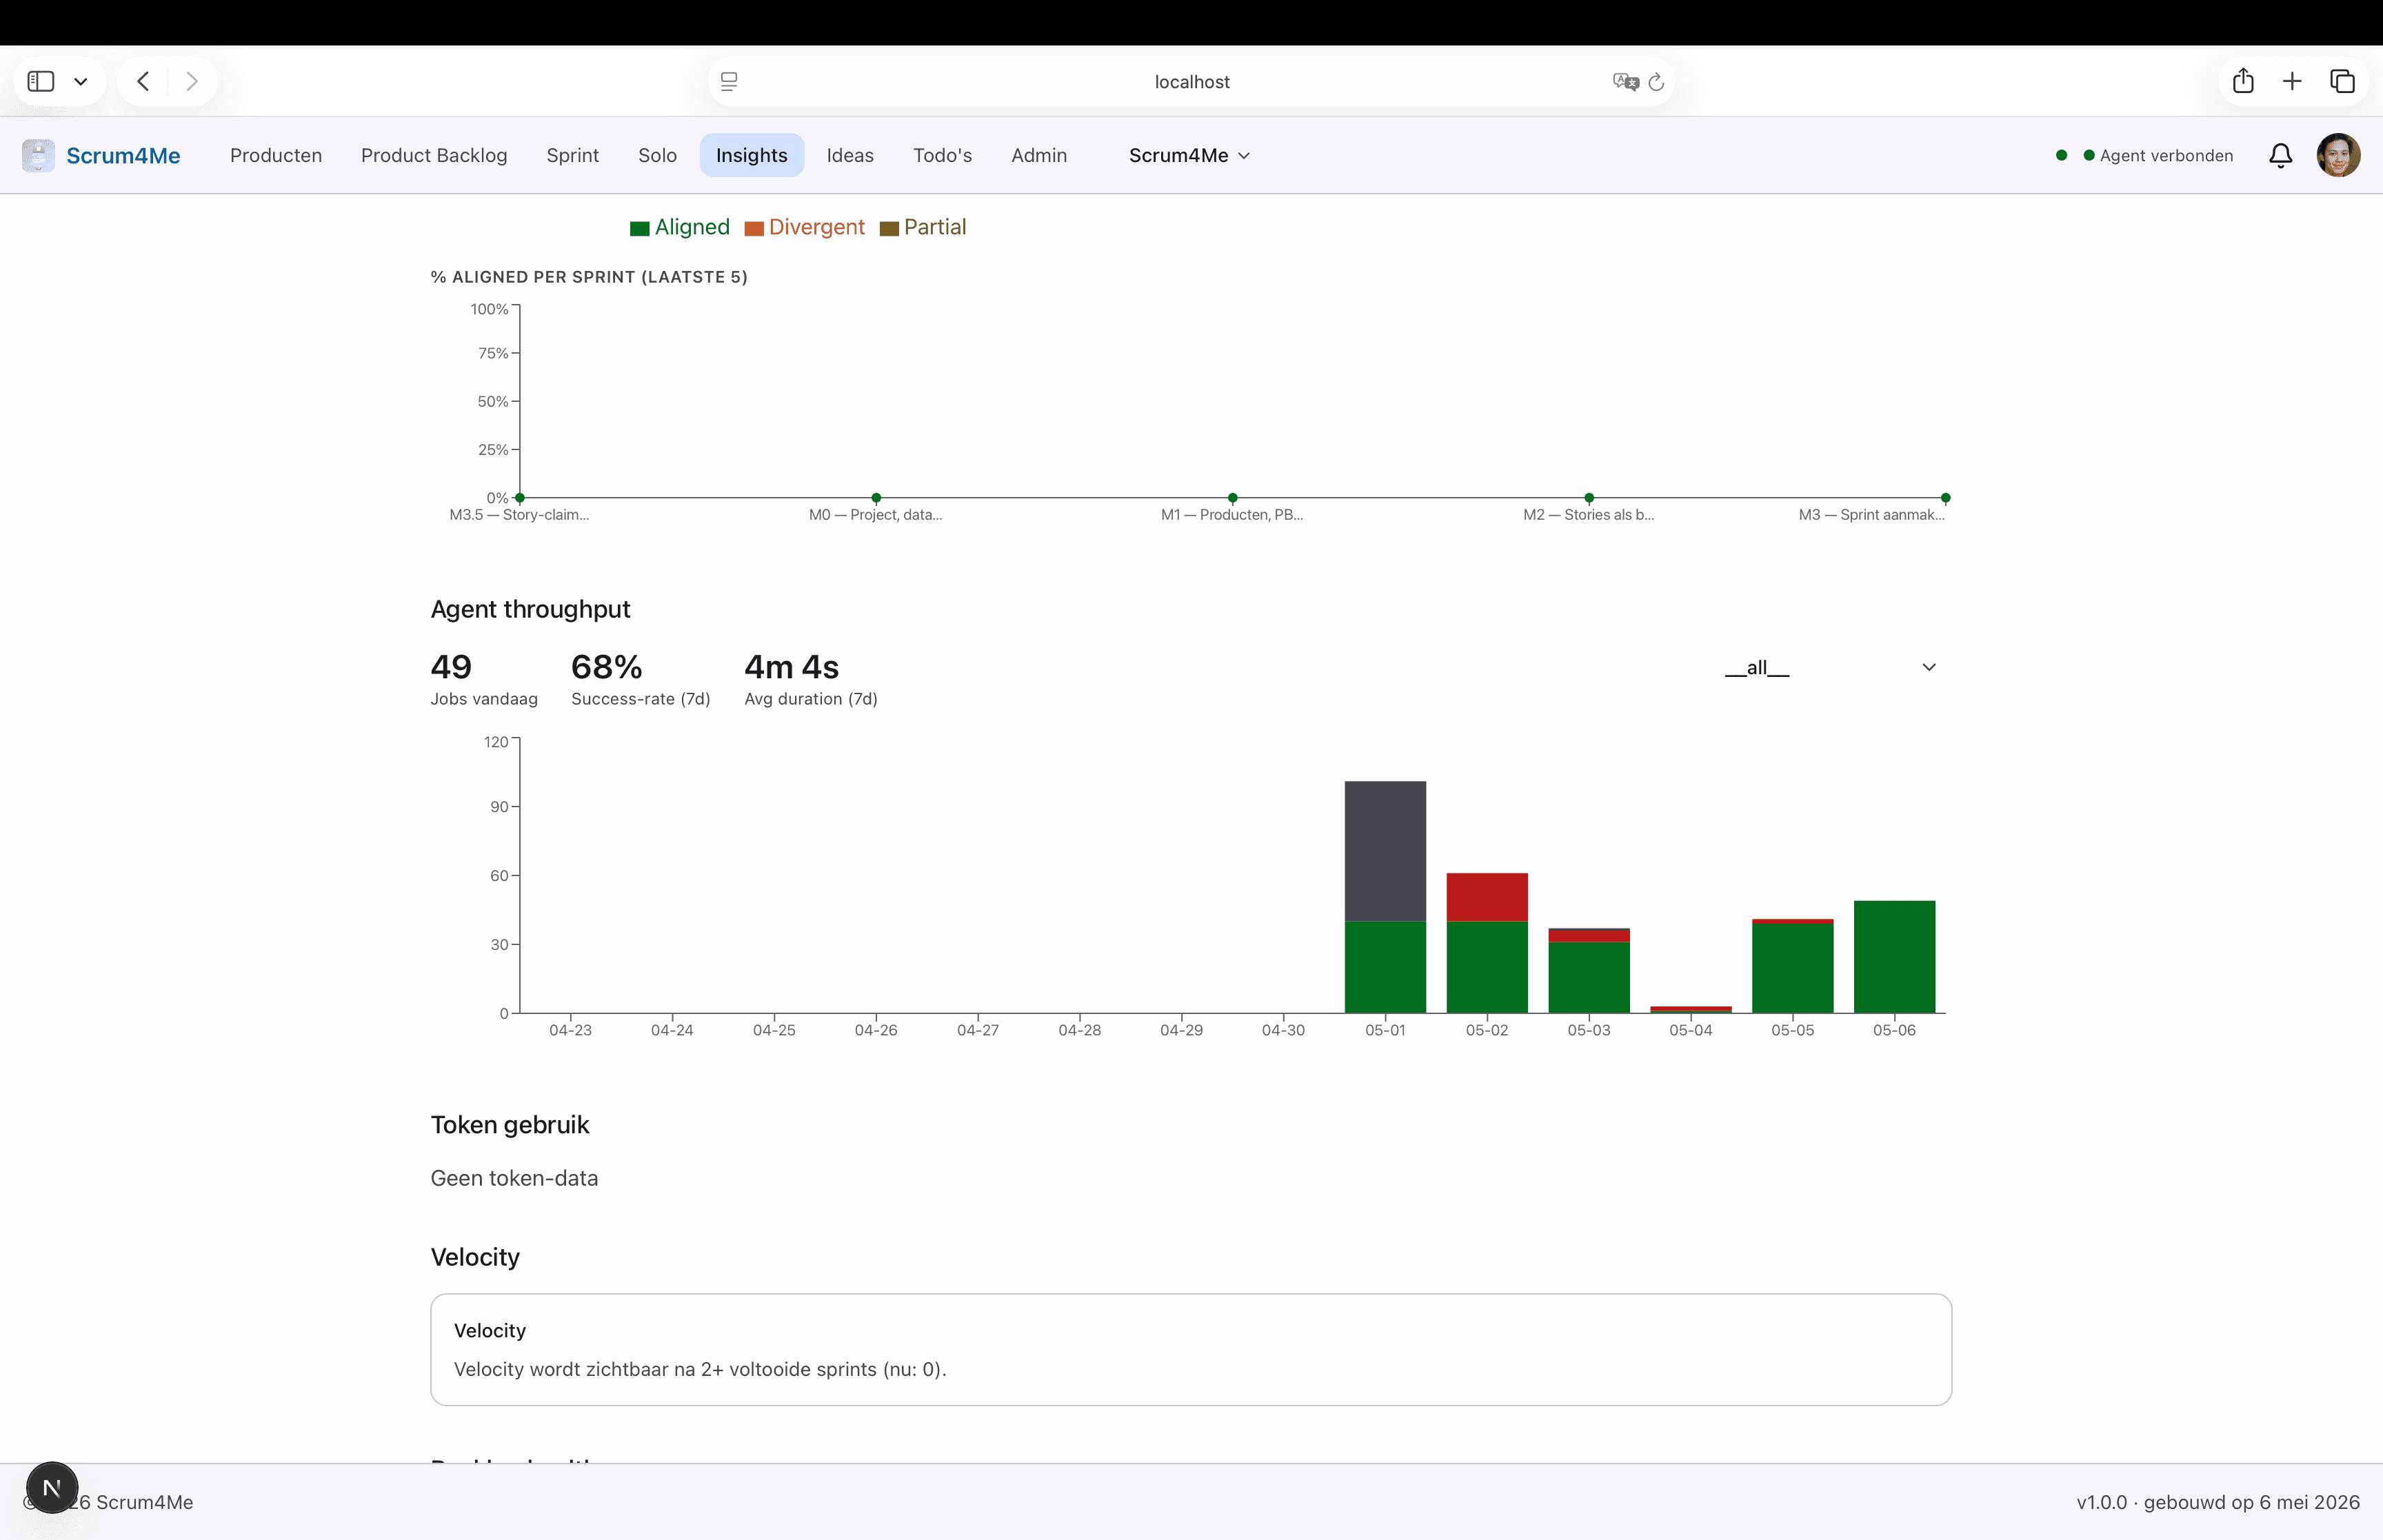Open the sidebar options chevron dropdown
Image resolution: width=2383 pixels, height=1540 pixels.
(81, 82)
